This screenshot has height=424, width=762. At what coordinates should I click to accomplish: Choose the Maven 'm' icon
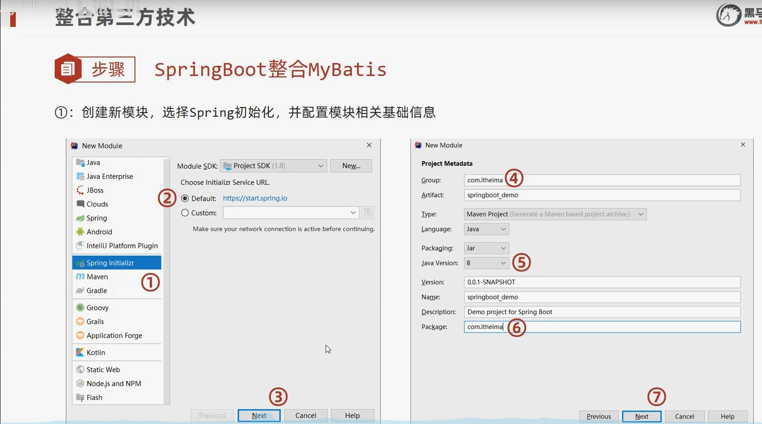[x=80, y=277]
